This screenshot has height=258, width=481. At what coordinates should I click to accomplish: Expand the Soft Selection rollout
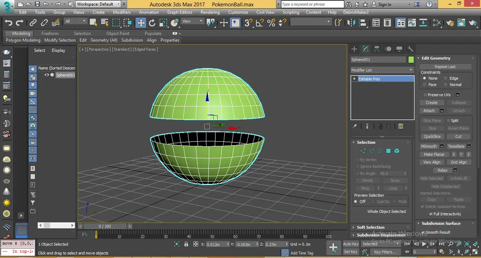354,228
